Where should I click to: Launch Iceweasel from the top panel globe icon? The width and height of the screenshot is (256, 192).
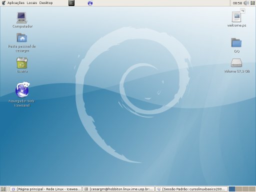(x=90, y=3)
